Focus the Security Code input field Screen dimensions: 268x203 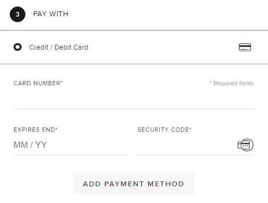pyautogui.click(x=187, y=145)
